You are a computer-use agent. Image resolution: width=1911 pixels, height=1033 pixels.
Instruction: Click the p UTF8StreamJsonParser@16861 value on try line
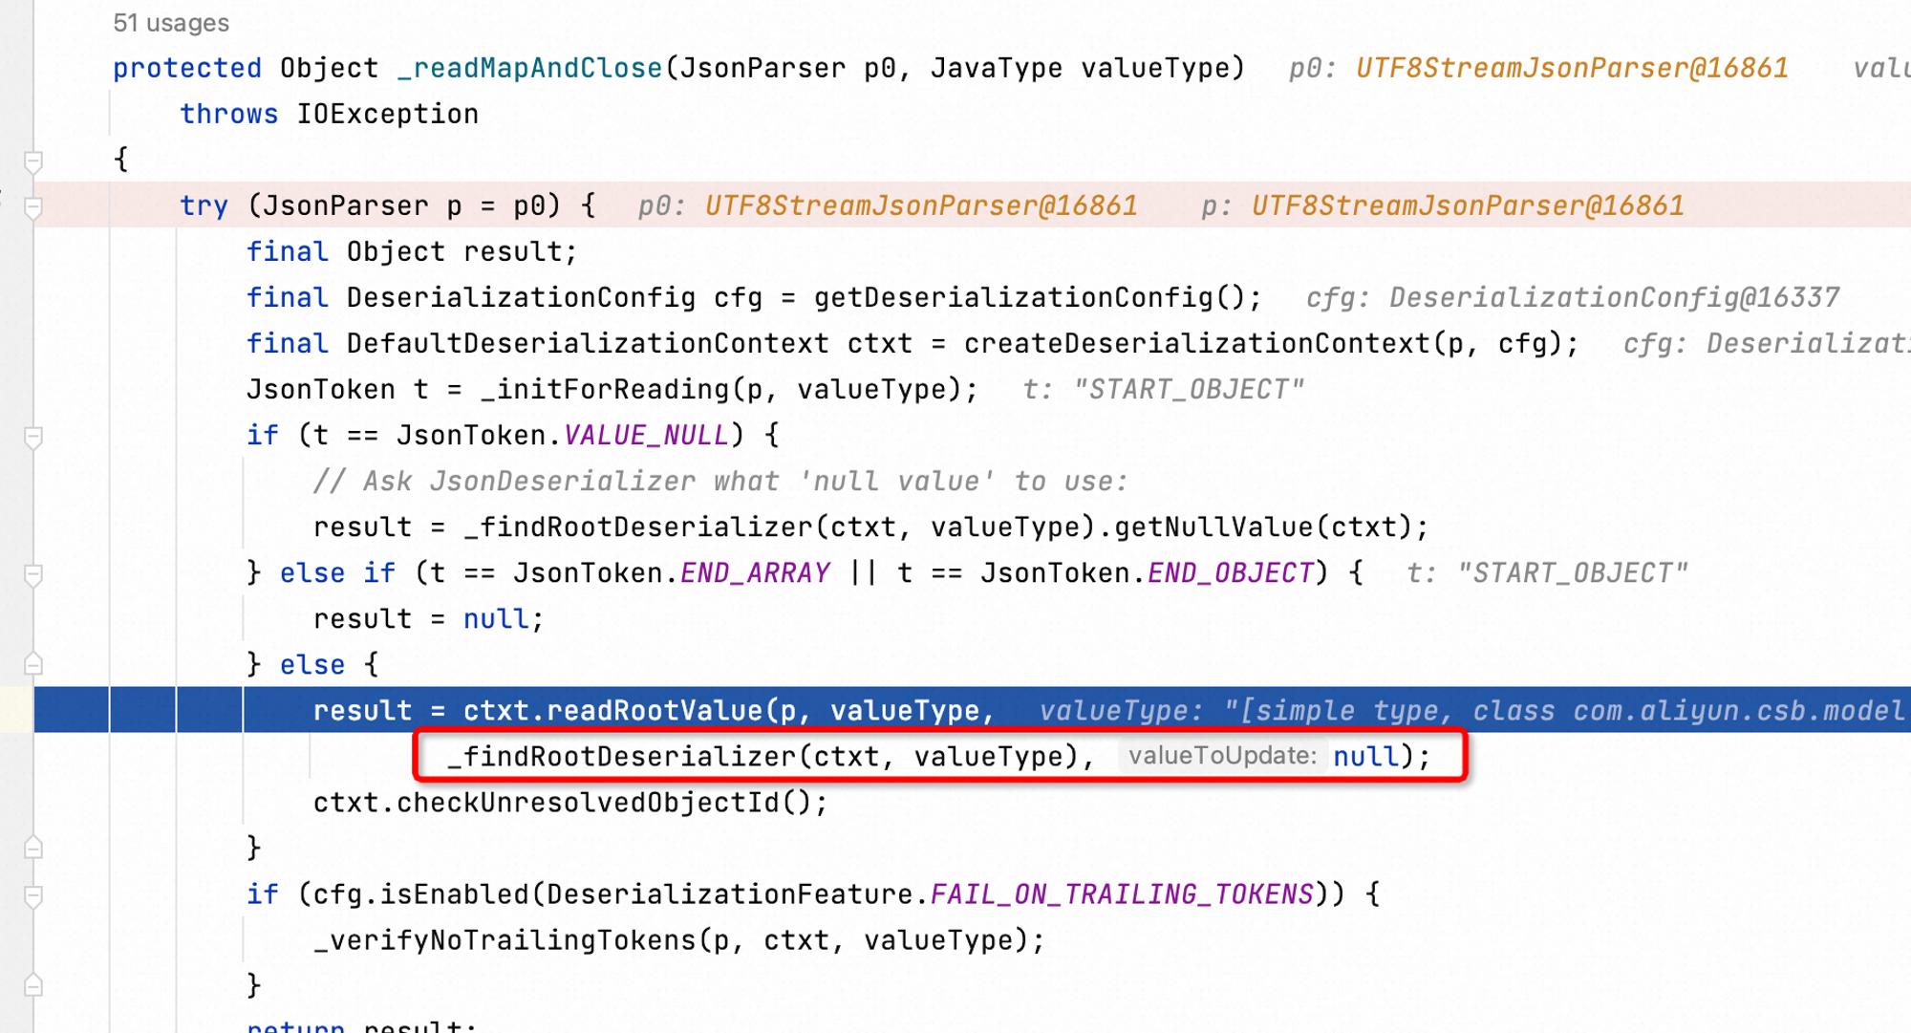click(x=1443, y=205)
